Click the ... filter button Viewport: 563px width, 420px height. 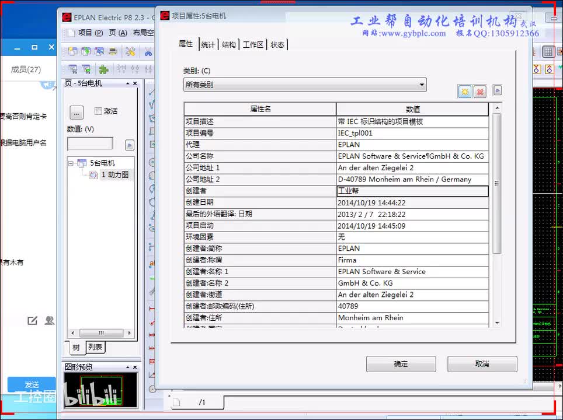(76, 113)
